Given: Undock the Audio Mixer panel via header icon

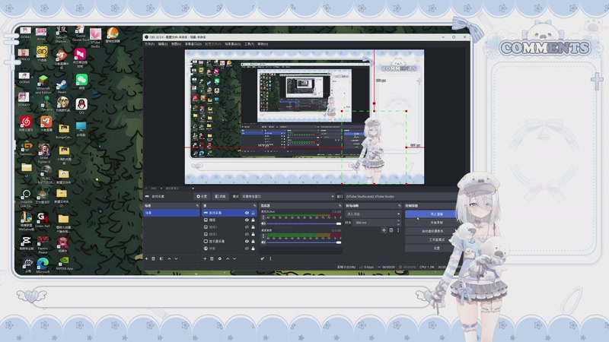Looking at the screenshot, I should point(340,205).
